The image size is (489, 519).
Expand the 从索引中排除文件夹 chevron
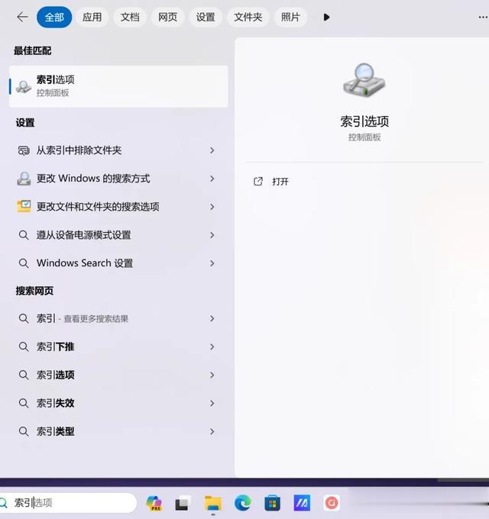(x=212, y=150)
